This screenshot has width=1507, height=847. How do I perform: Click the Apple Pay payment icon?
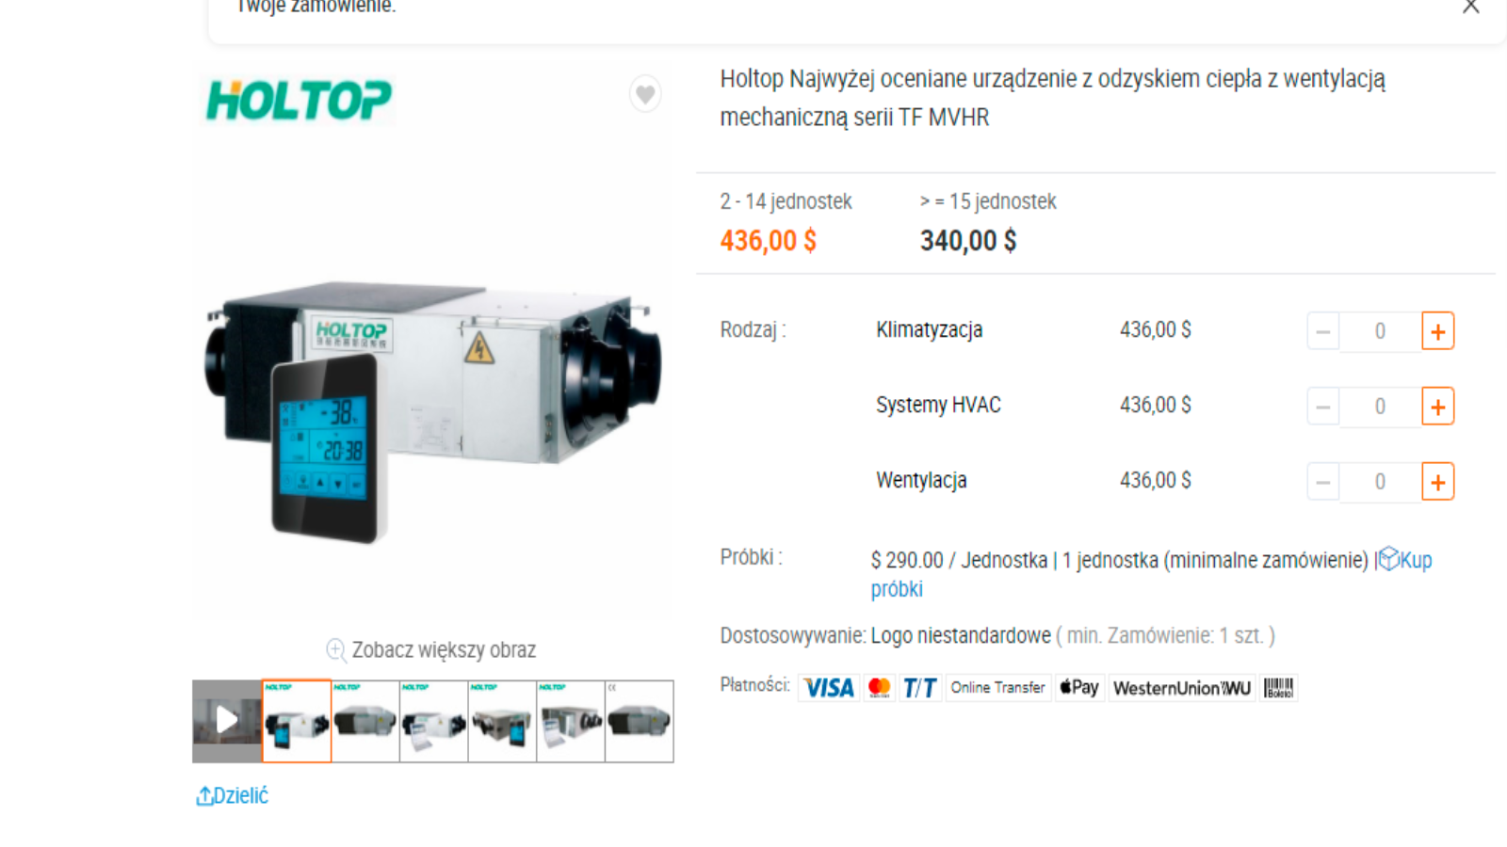point(1079,688)
